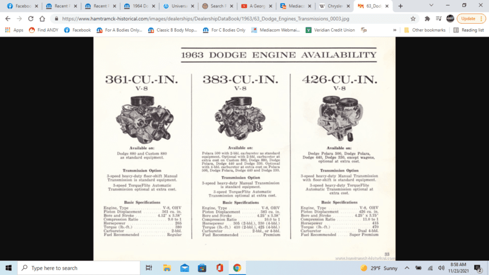Close the 63_Dod active tab
This screenshot has width=489, height=275.
coord(387,6)
